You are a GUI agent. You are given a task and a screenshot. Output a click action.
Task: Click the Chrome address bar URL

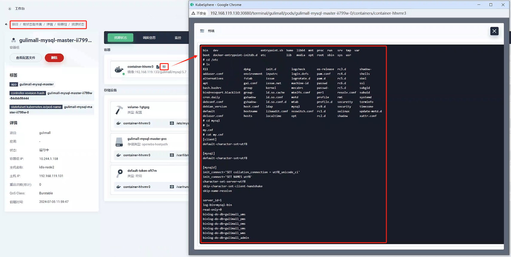[308, 13]
